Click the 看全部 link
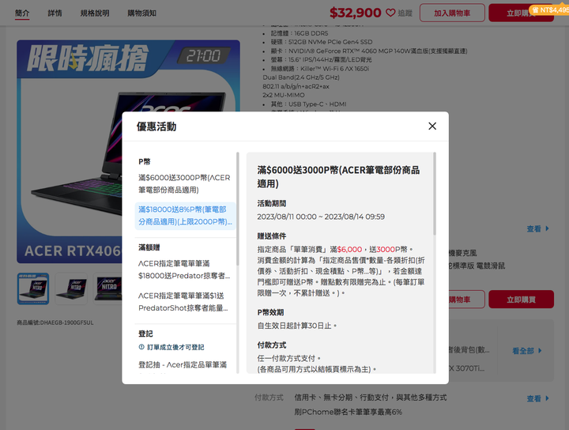Screen dimensions: 569x430 (527, 350)
